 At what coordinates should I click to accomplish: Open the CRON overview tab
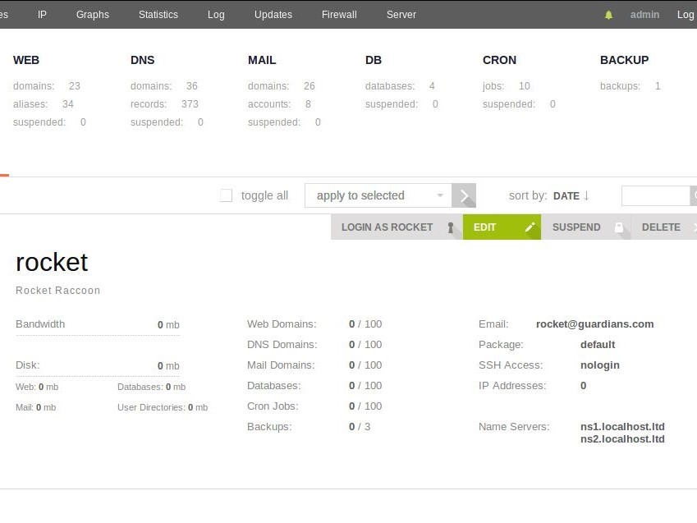[500, 60]
